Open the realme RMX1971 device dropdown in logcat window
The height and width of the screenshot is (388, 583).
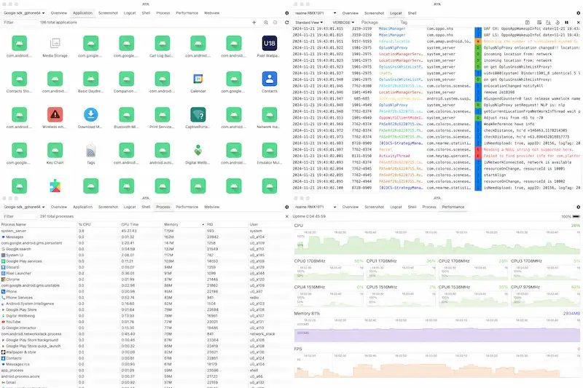point(314,13)
